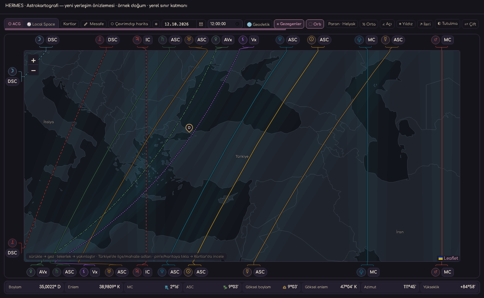Click the Venus glyph above the map

(216, 40)
